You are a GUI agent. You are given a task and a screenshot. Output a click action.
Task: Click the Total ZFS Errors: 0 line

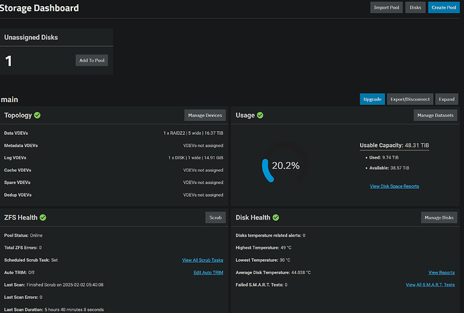click(23, 248)
